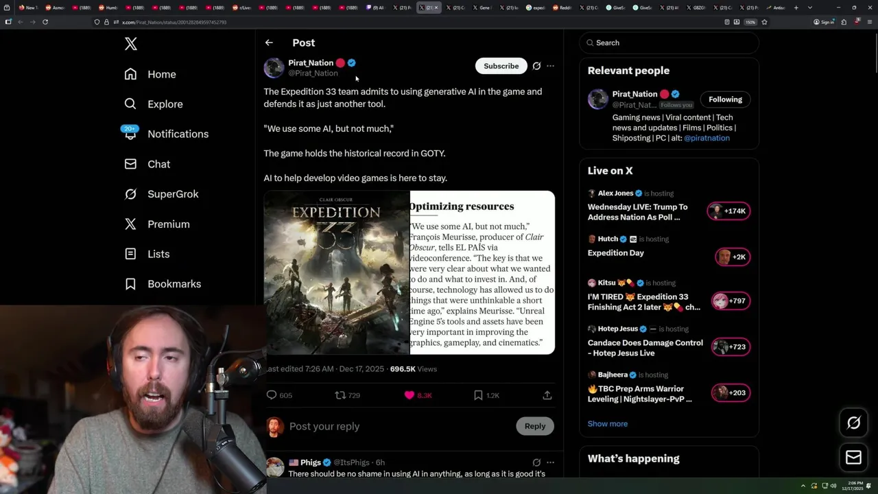Viewport: 878px width, 494px height.
Task: Join Kitsu's live +797 badge
Action: pyautogui.click(x=731, y=301)
